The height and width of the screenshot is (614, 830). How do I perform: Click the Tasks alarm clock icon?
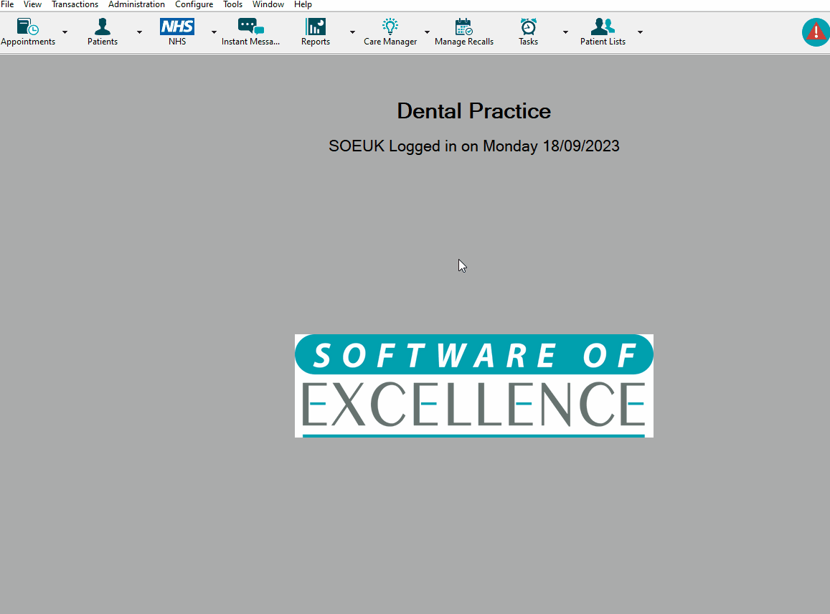[528, 27]
